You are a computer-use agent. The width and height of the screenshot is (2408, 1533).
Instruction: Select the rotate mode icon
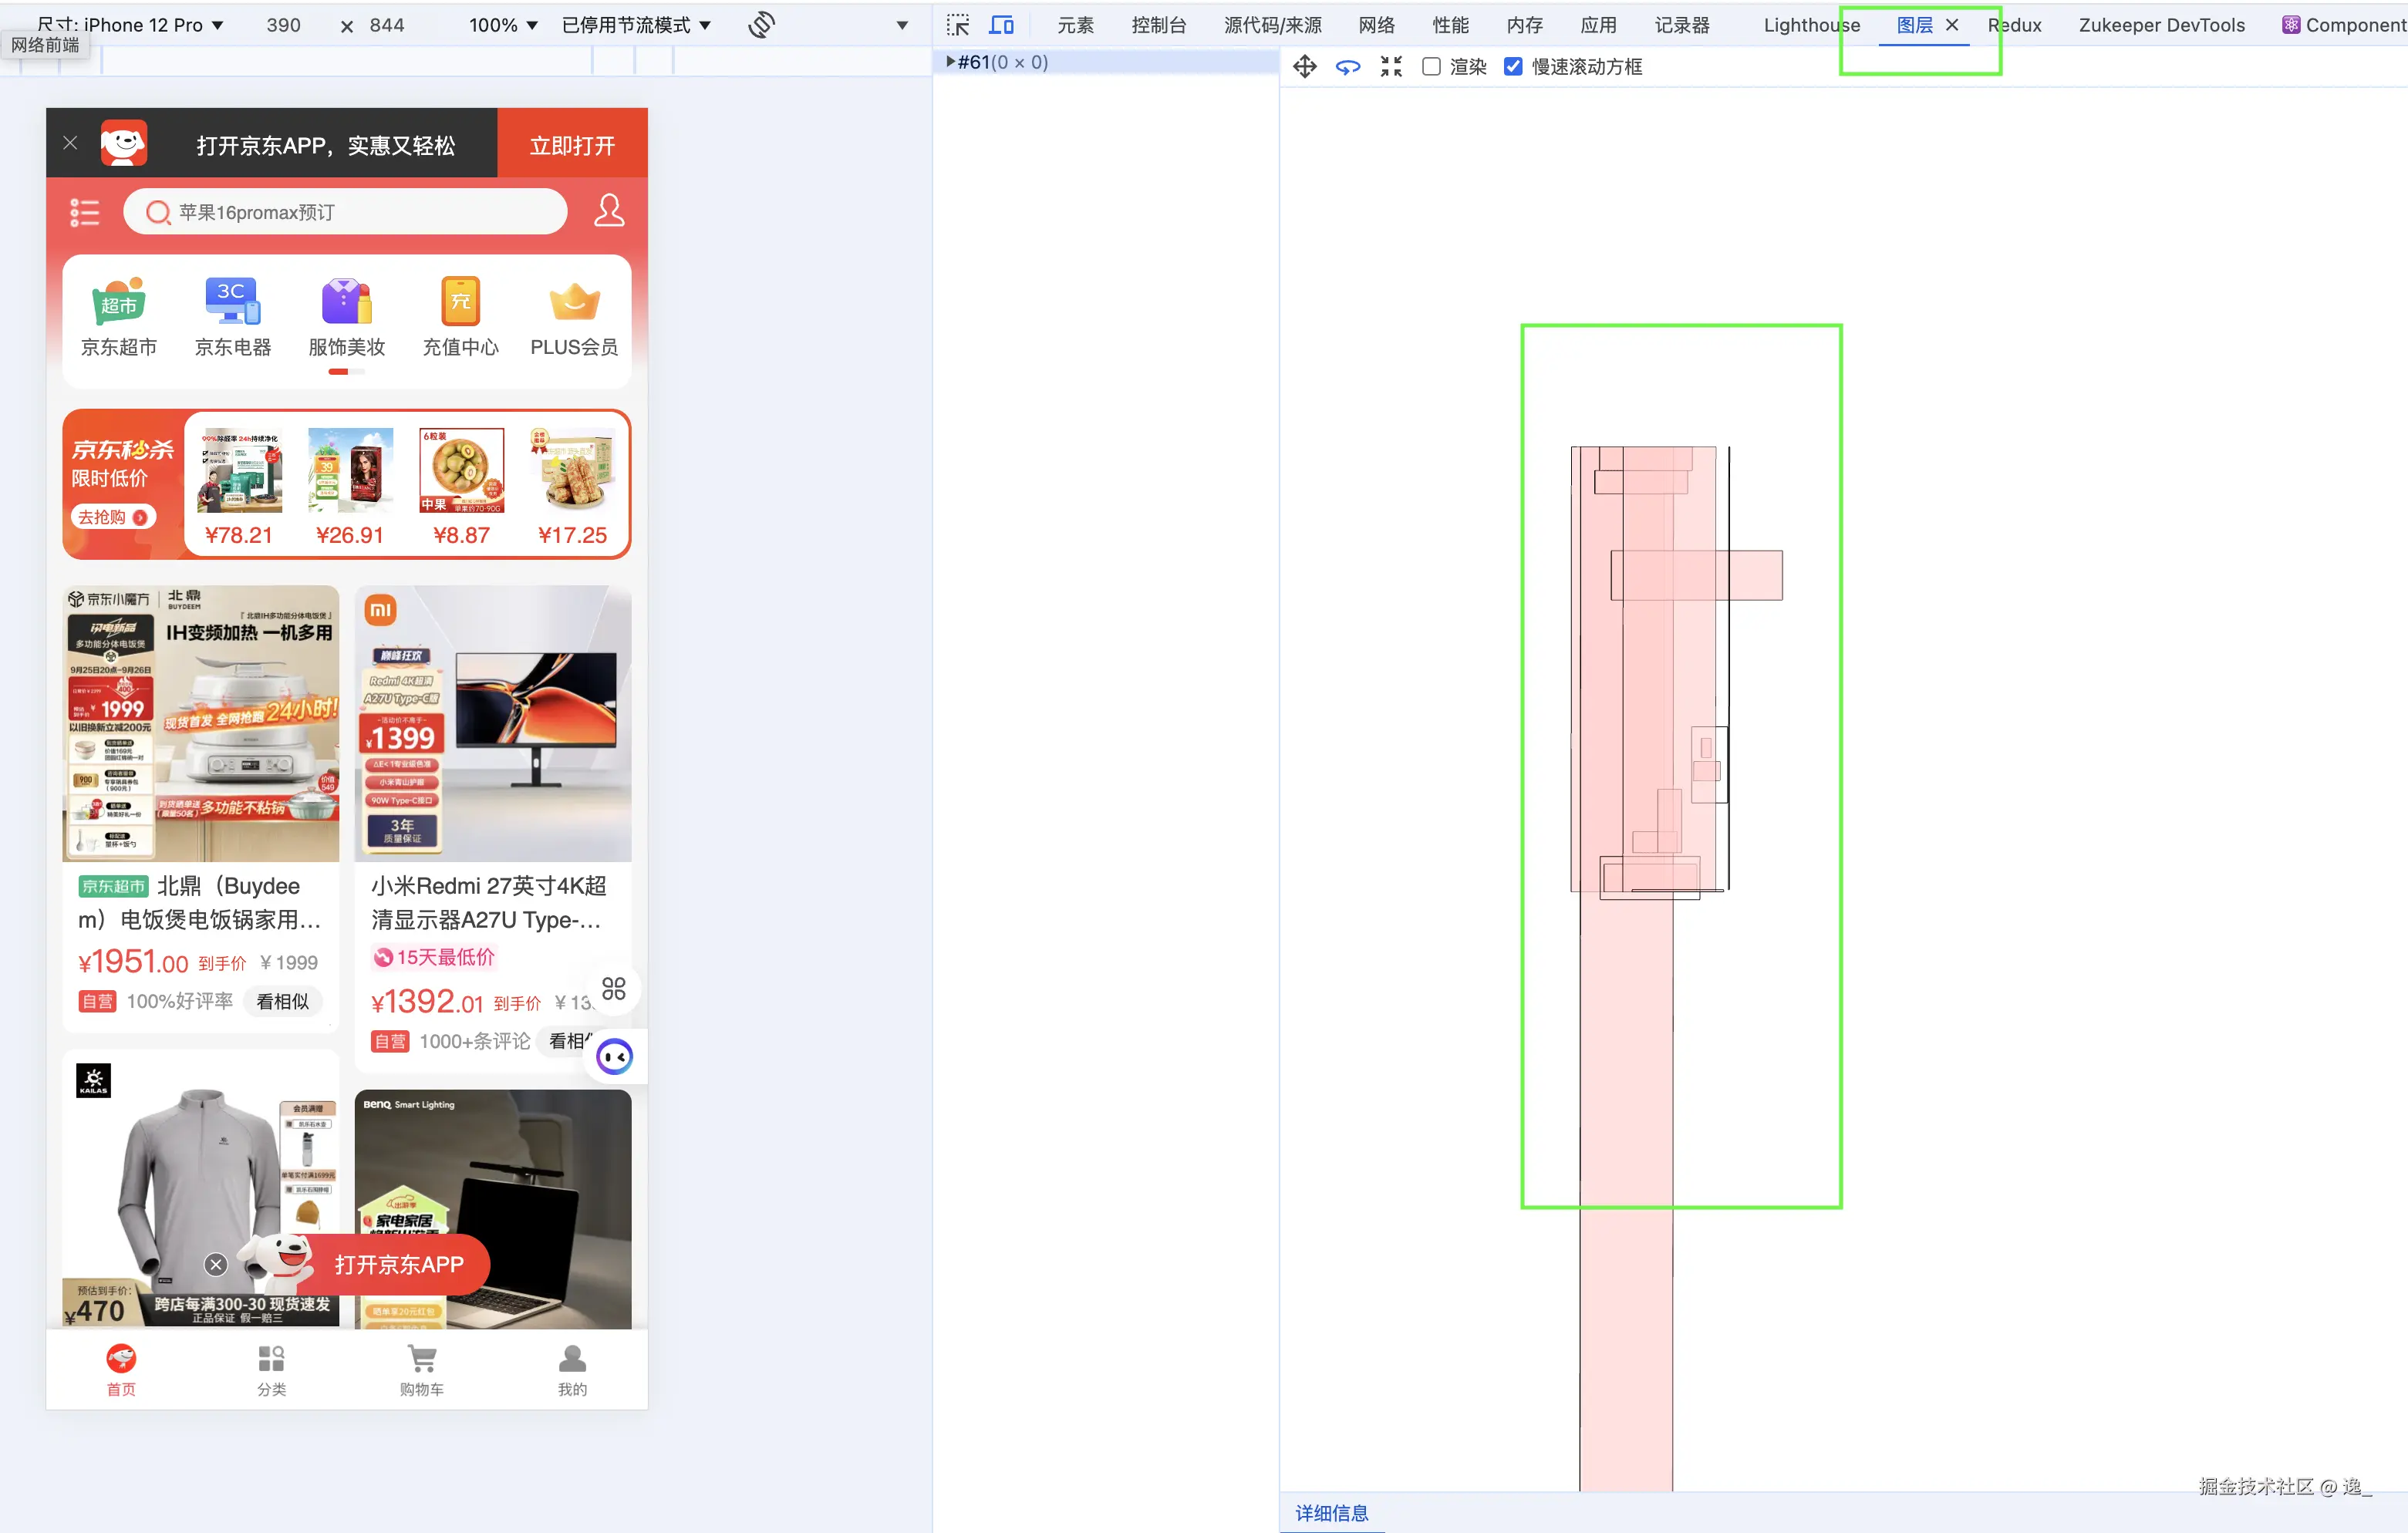(x=1347, y=67)
